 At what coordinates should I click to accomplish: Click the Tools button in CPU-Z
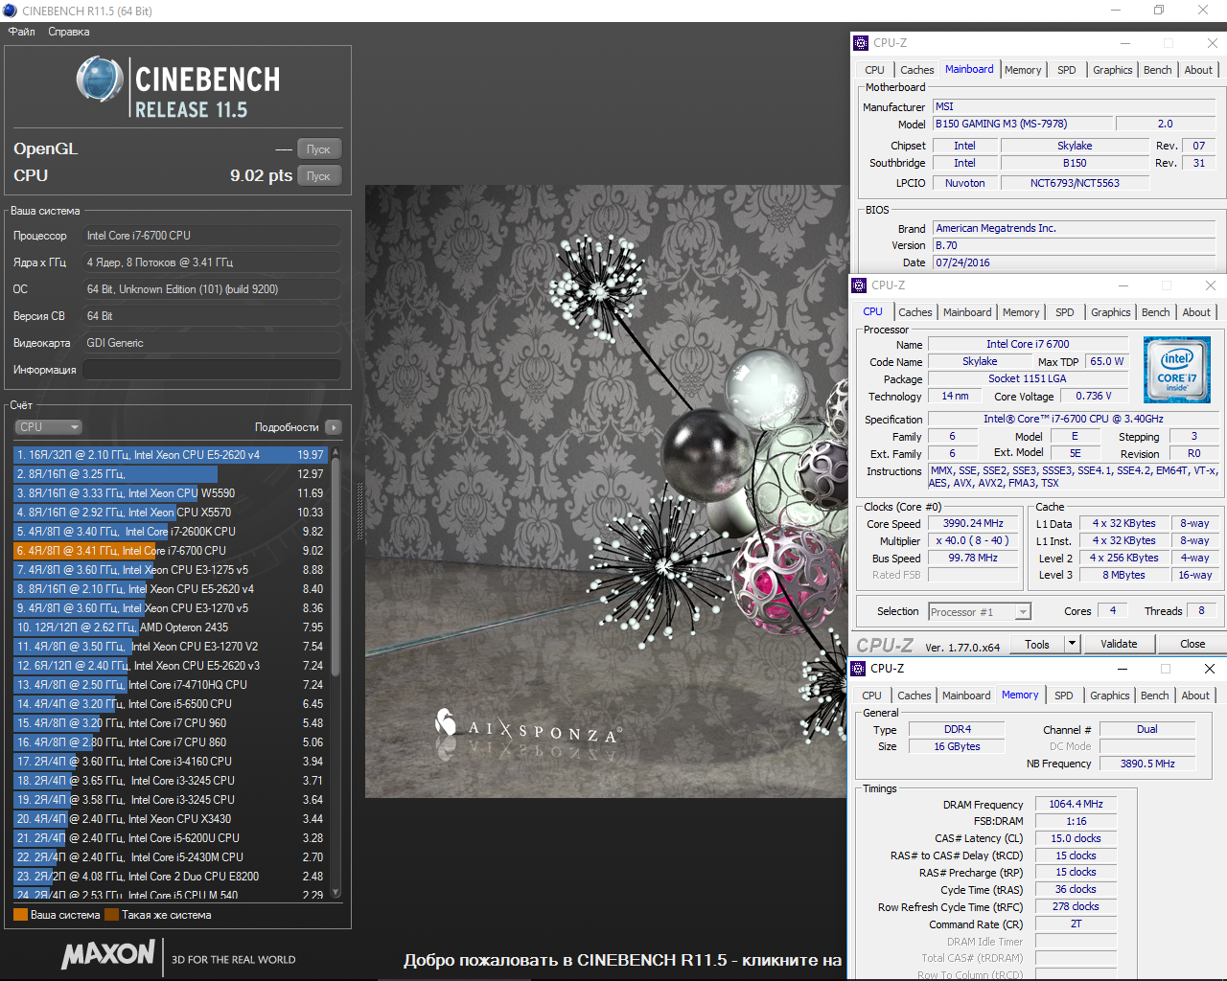click(x=1037, y=645)
